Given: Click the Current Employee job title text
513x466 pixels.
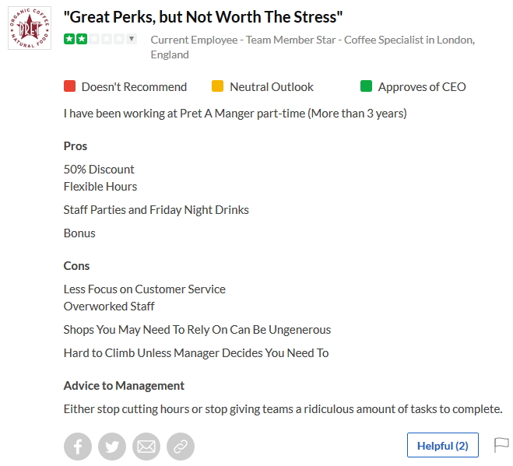Looking at the screenshot, I should coord(312,40).
